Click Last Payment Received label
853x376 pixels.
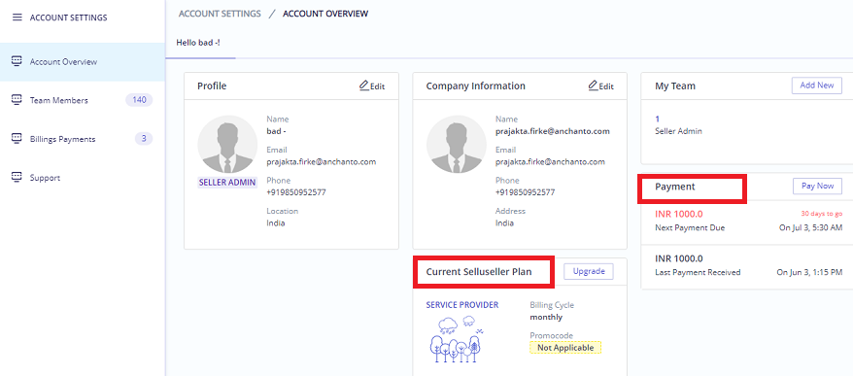[698, 273]
